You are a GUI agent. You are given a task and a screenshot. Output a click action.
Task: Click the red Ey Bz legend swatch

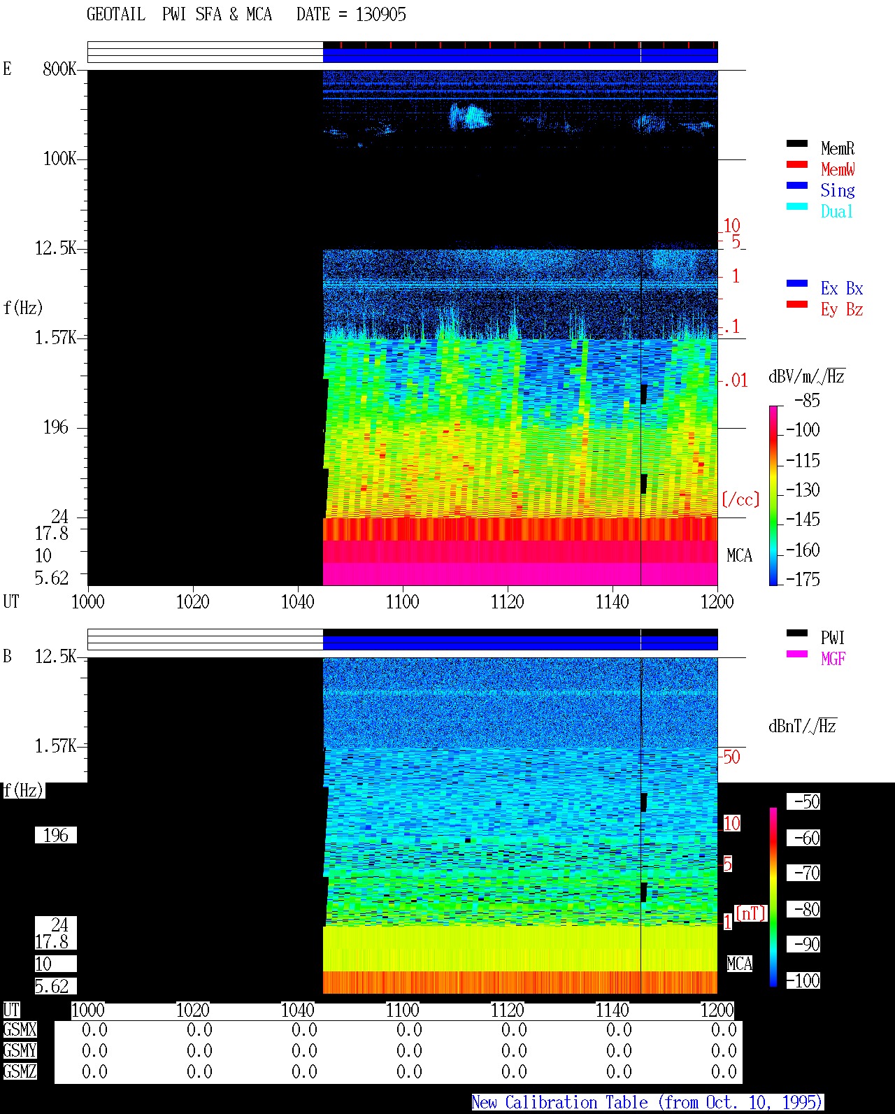click(797, 305)
